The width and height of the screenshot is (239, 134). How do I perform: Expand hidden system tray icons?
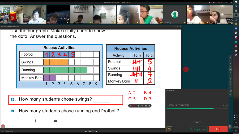(234, 113)
